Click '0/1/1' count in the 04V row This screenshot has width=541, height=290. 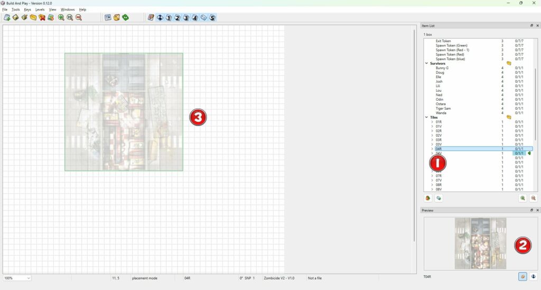pyautogui.click(x=519, y=153)
